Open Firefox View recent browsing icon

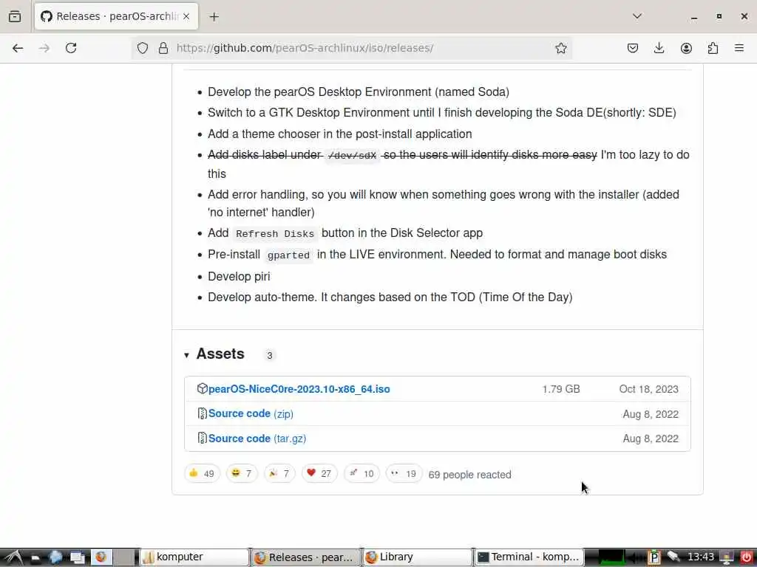pos(15,16)
